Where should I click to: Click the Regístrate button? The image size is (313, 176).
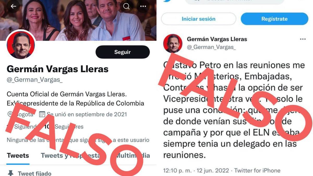click(x=274, y=19)
